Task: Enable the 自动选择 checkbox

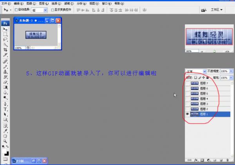Action: click(x=16, y=10)
